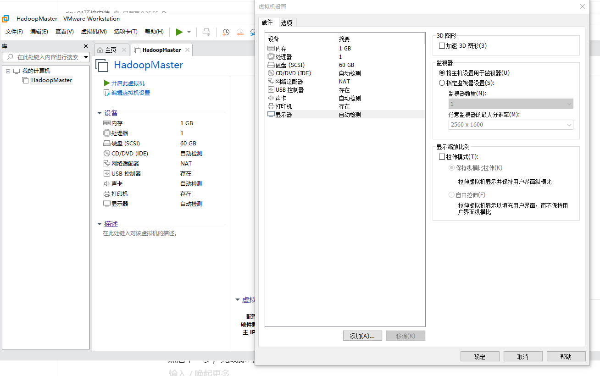
Task: Switch to 选项 tab in settings dialog
Action: [287, 22]
